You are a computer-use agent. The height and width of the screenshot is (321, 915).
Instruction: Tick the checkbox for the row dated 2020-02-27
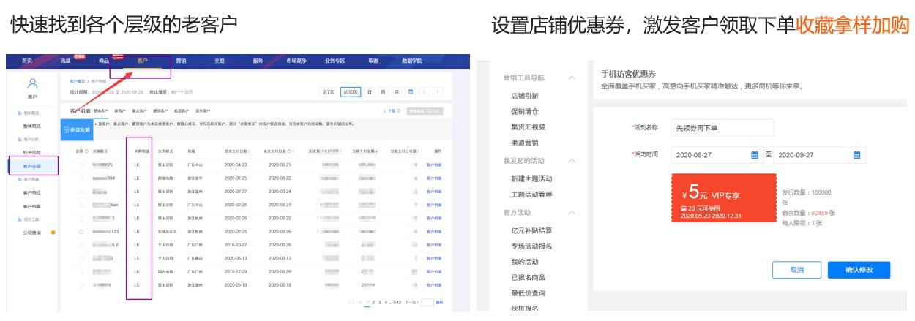tap(81, 192)
